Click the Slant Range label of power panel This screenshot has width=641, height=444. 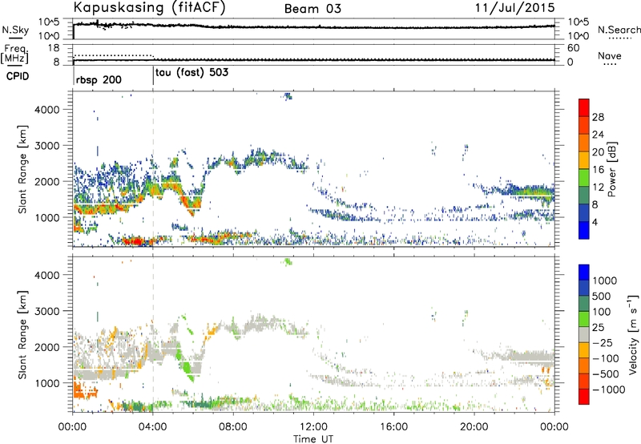click(22, 169)
